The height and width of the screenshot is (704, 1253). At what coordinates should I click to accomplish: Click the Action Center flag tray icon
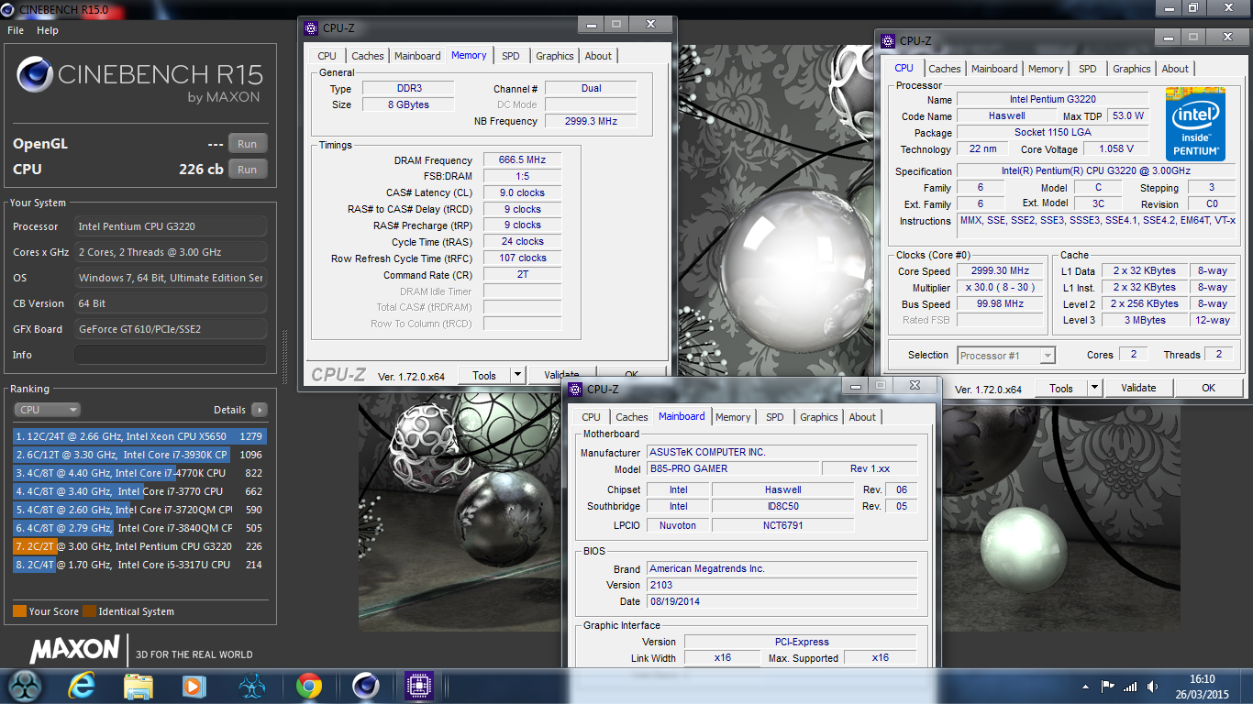tap(1108, 686)
